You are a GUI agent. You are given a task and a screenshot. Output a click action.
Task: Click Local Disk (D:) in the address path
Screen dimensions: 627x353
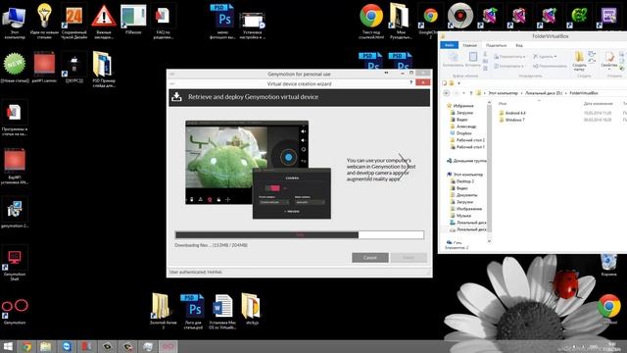pyautogui.click(x=544, y=93)
